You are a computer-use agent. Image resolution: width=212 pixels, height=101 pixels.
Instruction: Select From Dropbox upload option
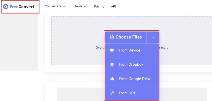(132, 65)
